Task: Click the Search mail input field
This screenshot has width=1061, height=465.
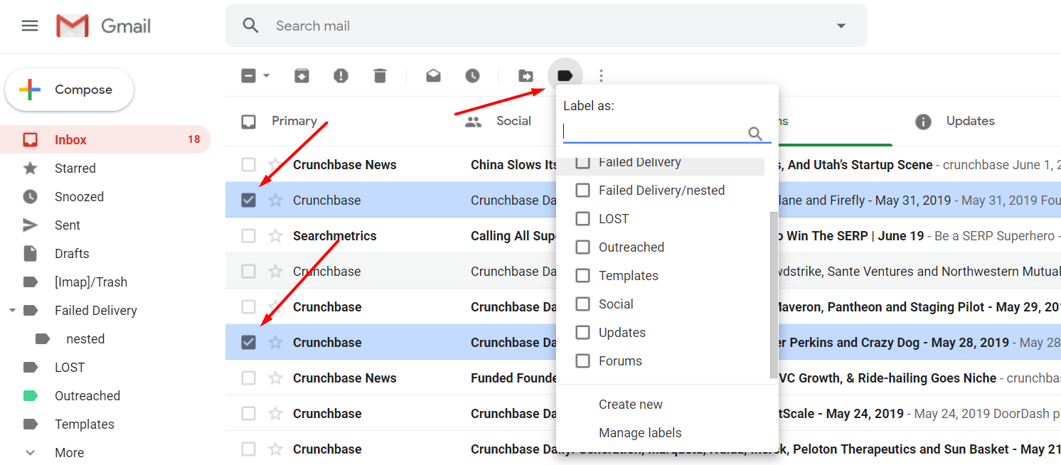Action: point(548,26)
